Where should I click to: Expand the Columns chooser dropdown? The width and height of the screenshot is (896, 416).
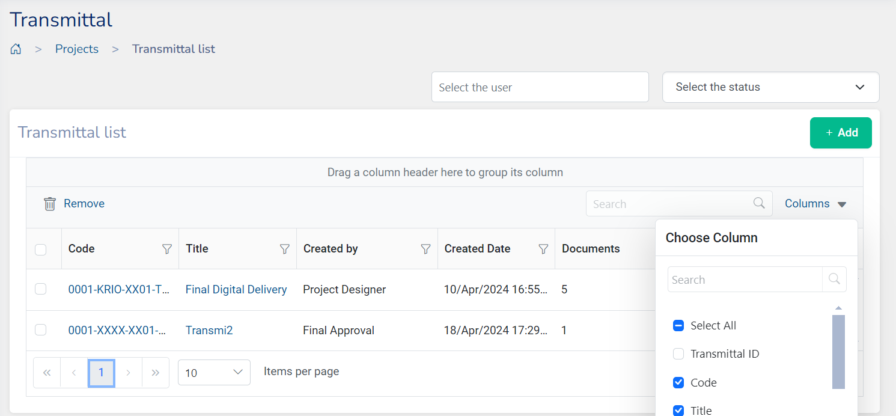tap(815, 204)
